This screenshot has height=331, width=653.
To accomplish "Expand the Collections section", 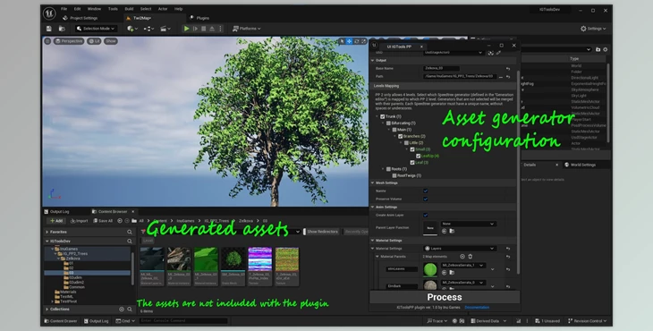I will (47, 310).
